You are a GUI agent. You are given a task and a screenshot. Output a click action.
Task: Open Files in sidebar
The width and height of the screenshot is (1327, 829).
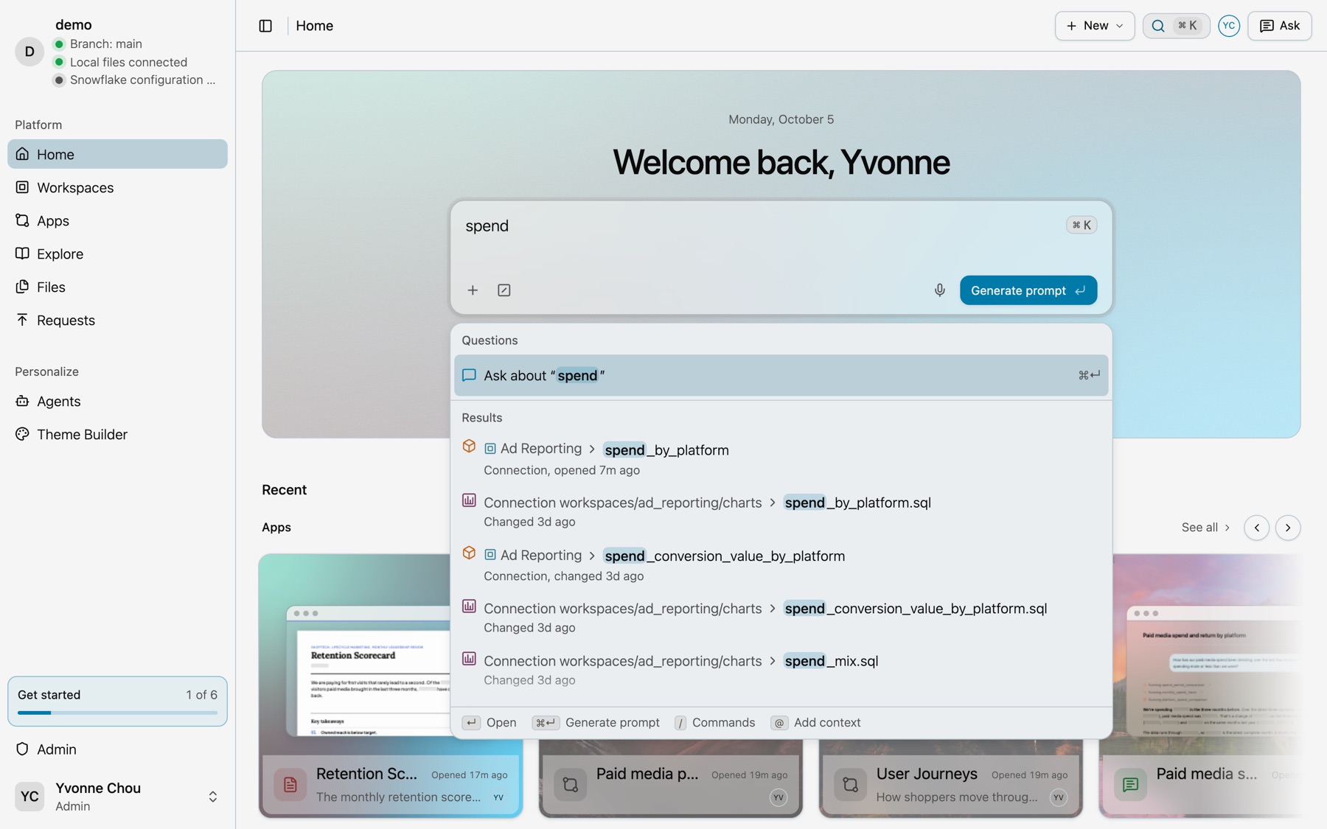[x=117, y=287]
